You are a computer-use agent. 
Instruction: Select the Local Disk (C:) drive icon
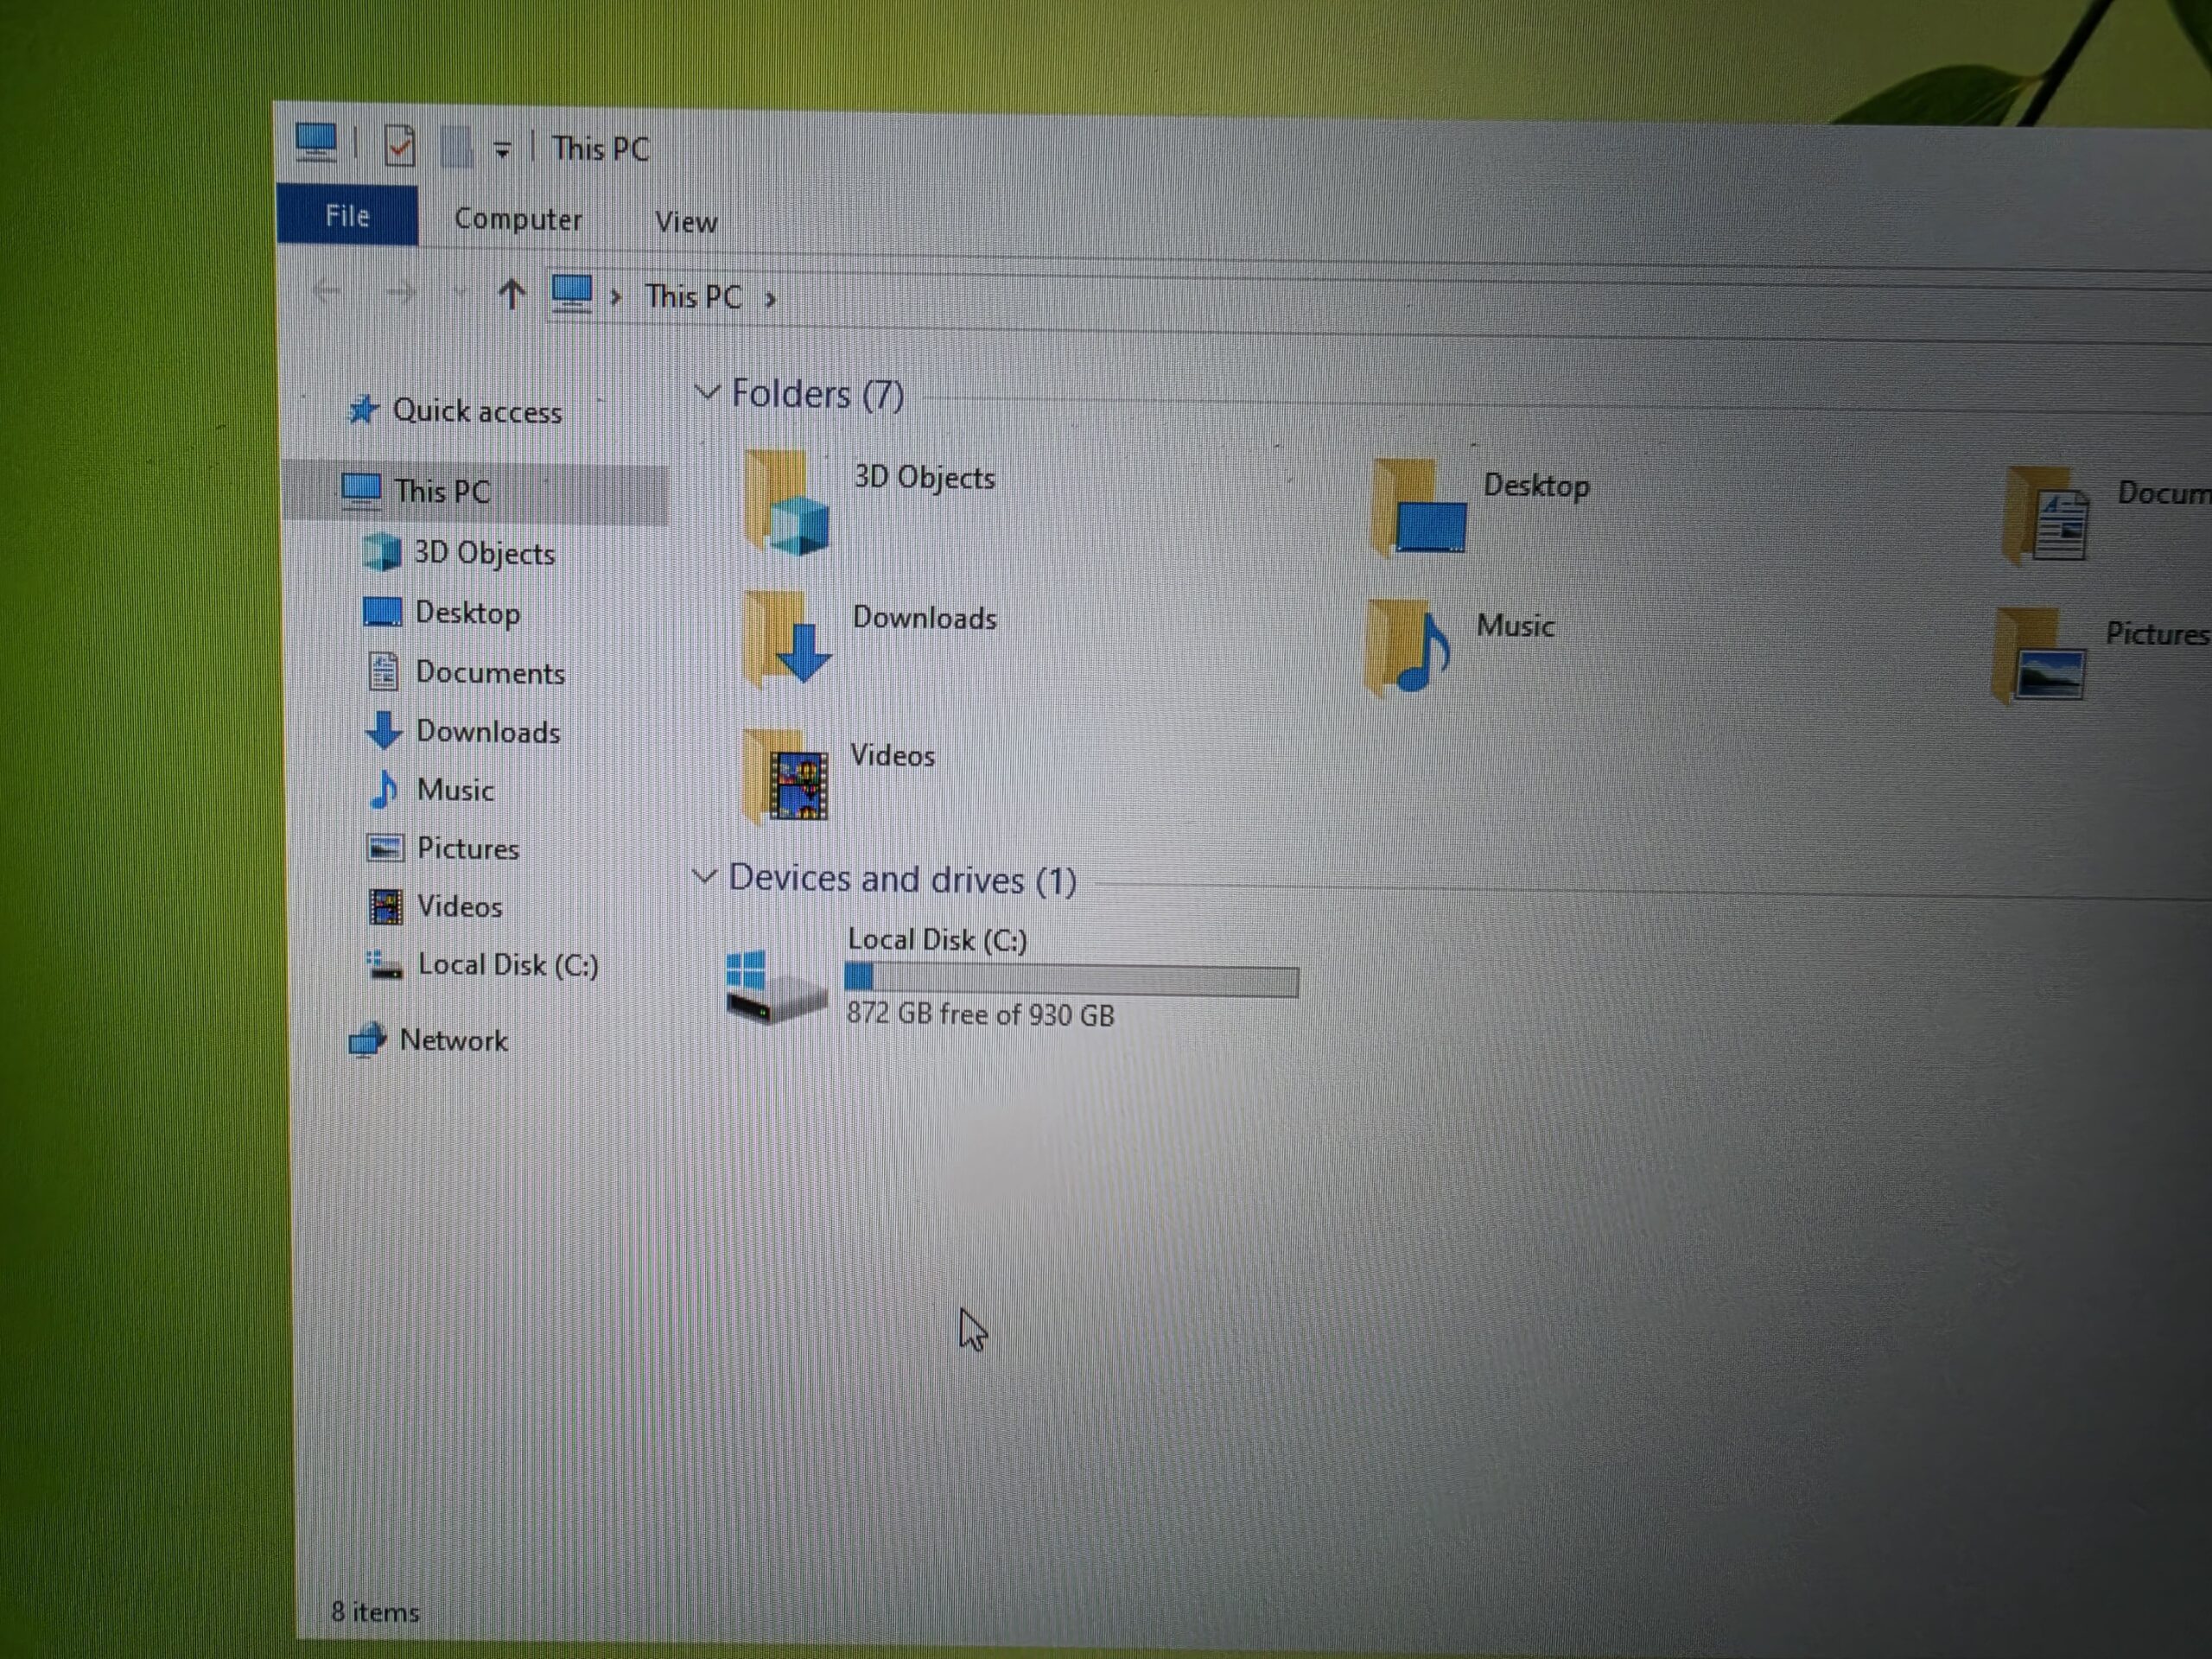[776, 986]
